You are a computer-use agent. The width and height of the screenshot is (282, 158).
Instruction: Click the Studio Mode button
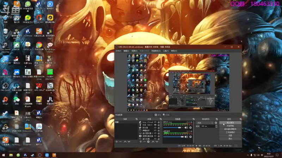[x=230, y=132]
